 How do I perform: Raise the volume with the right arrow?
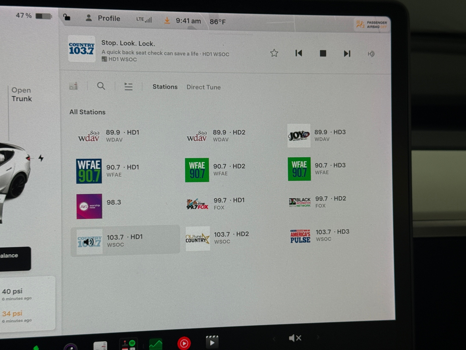[x=318, y=337]
